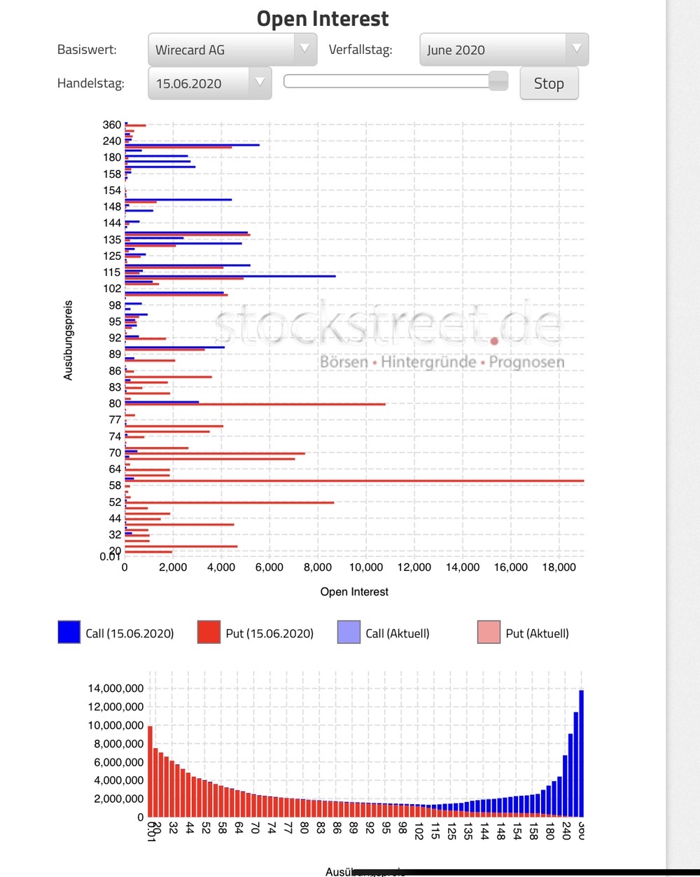This screenshot has width=700, height=877.
Task: Click the Basiswert dropdown arrow icon
Action: [x=304, y=49]
